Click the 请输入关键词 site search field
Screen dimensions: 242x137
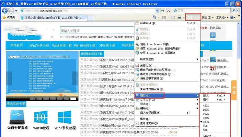click(x=97, y=30)
